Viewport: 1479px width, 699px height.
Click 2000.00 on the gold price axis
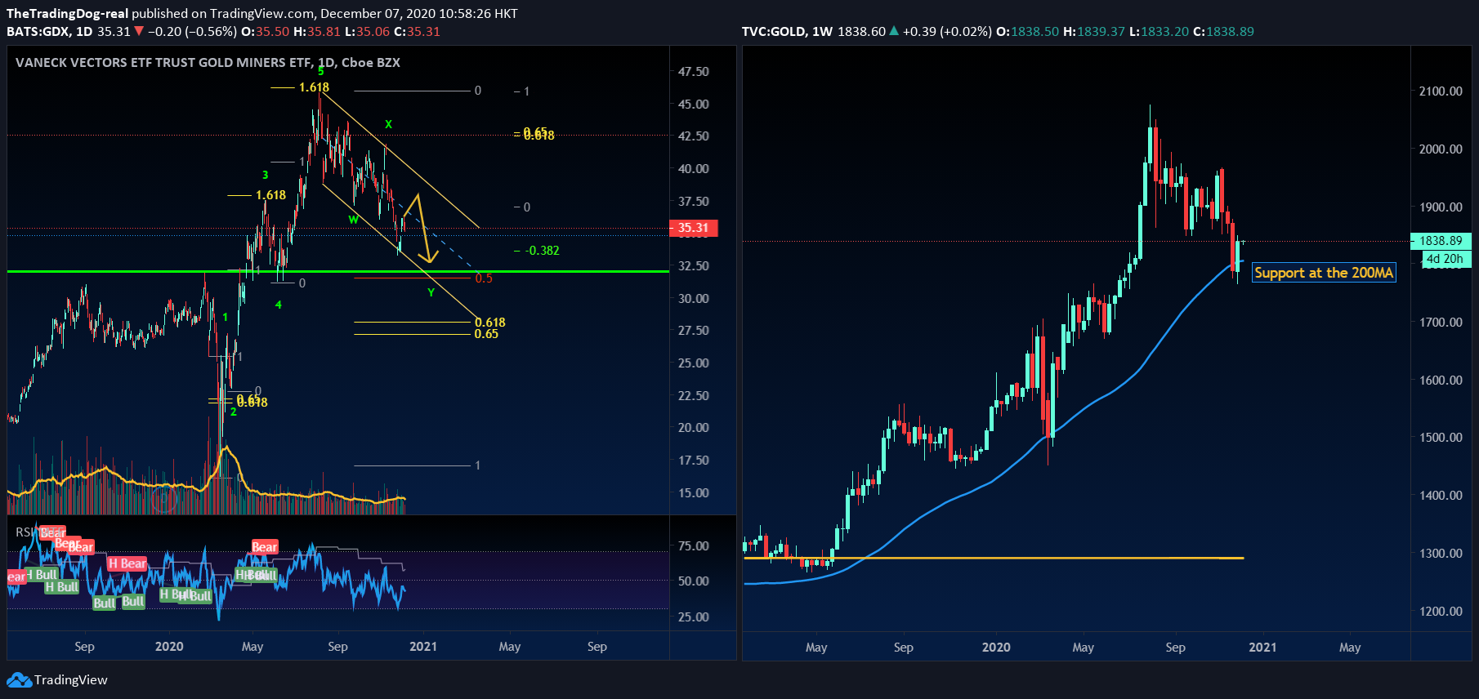1441,149
